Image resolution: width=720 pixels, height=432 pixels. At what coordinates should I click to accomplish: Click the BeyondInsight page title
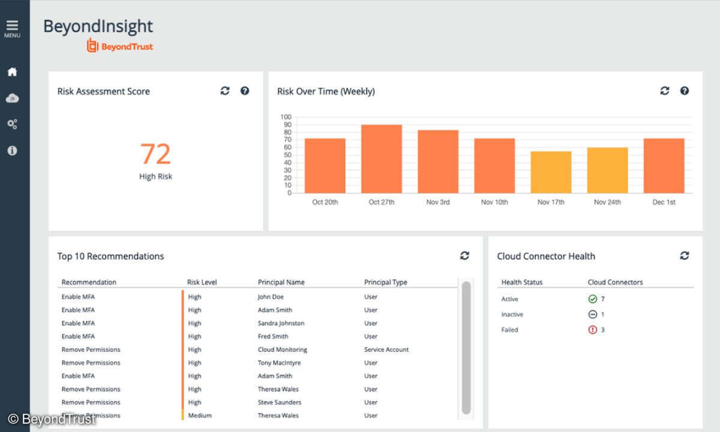[98, 26]
